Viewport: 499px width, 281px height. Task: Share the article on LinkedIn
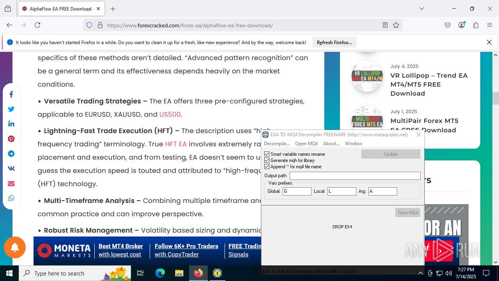click(11, 124)
